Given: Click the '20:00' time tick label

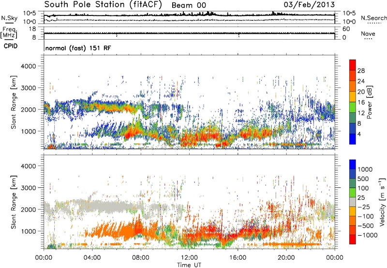Looking at the screenshot, I should coord(286,258).
